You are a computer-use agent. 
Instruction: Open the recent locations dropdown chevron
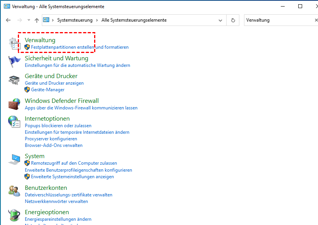(28, 20)
